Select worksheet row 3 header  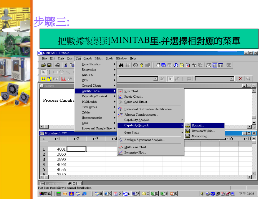tap(44, 159)
